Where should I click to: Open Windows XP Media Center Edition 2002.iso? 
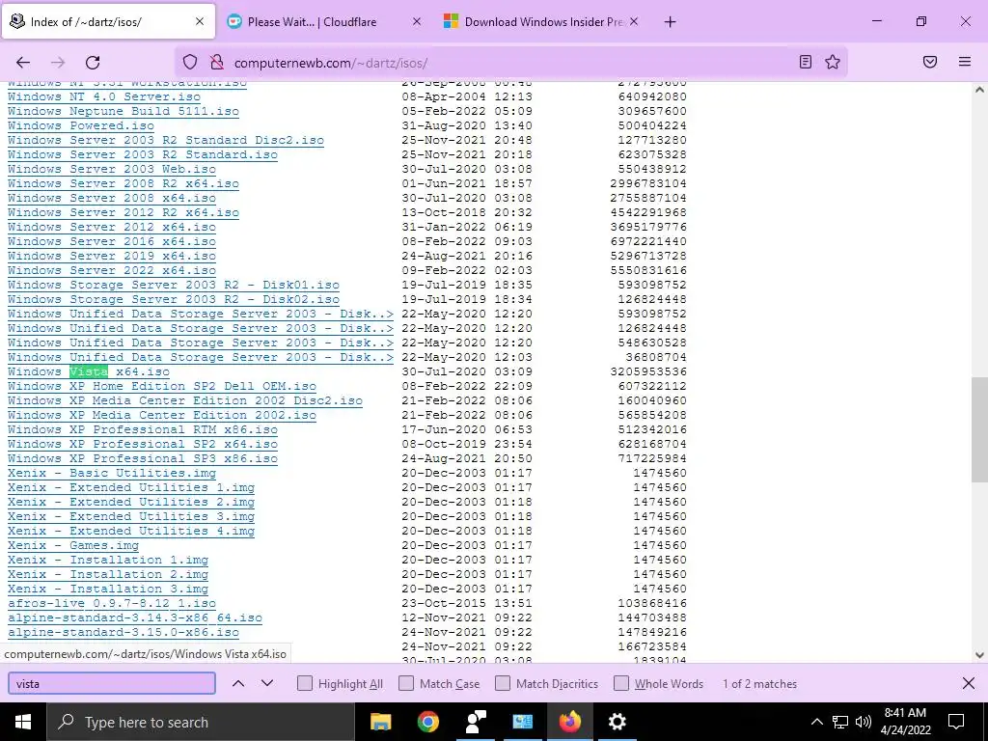click(x=162, y=415)
